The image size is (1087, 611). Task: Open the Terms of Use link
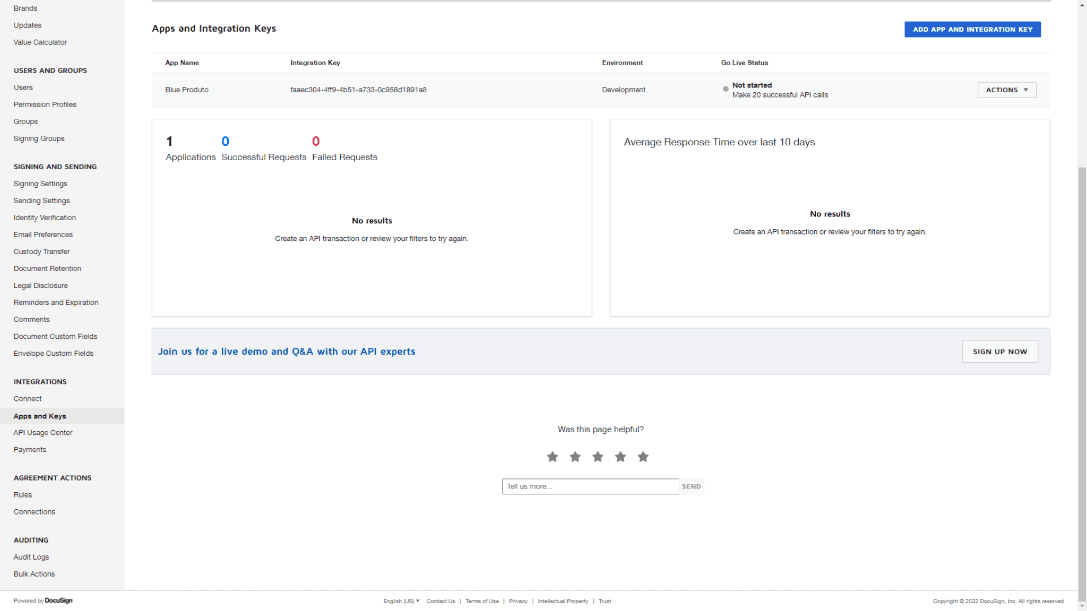[482, 601]
